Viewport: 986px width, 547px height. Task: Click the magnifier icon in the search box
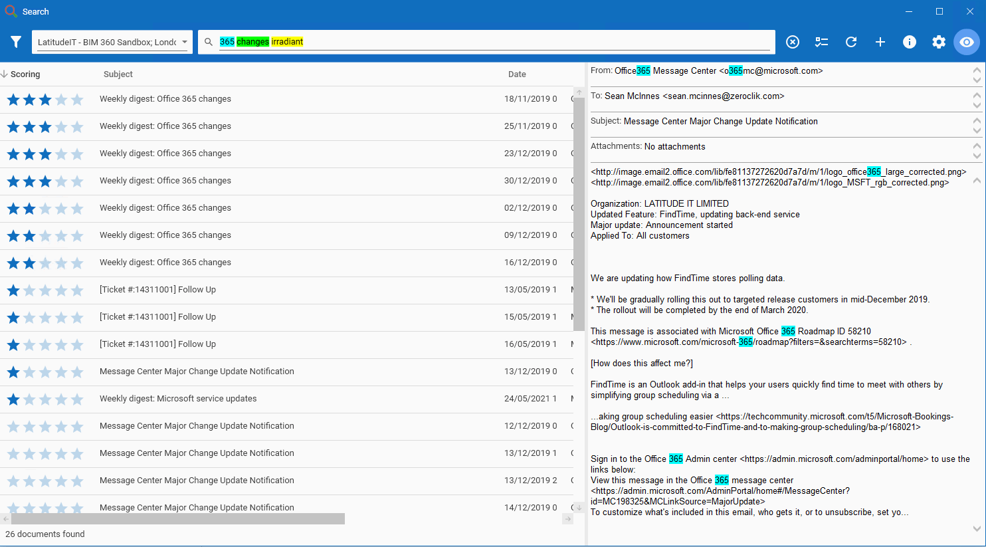coord(209,42)
